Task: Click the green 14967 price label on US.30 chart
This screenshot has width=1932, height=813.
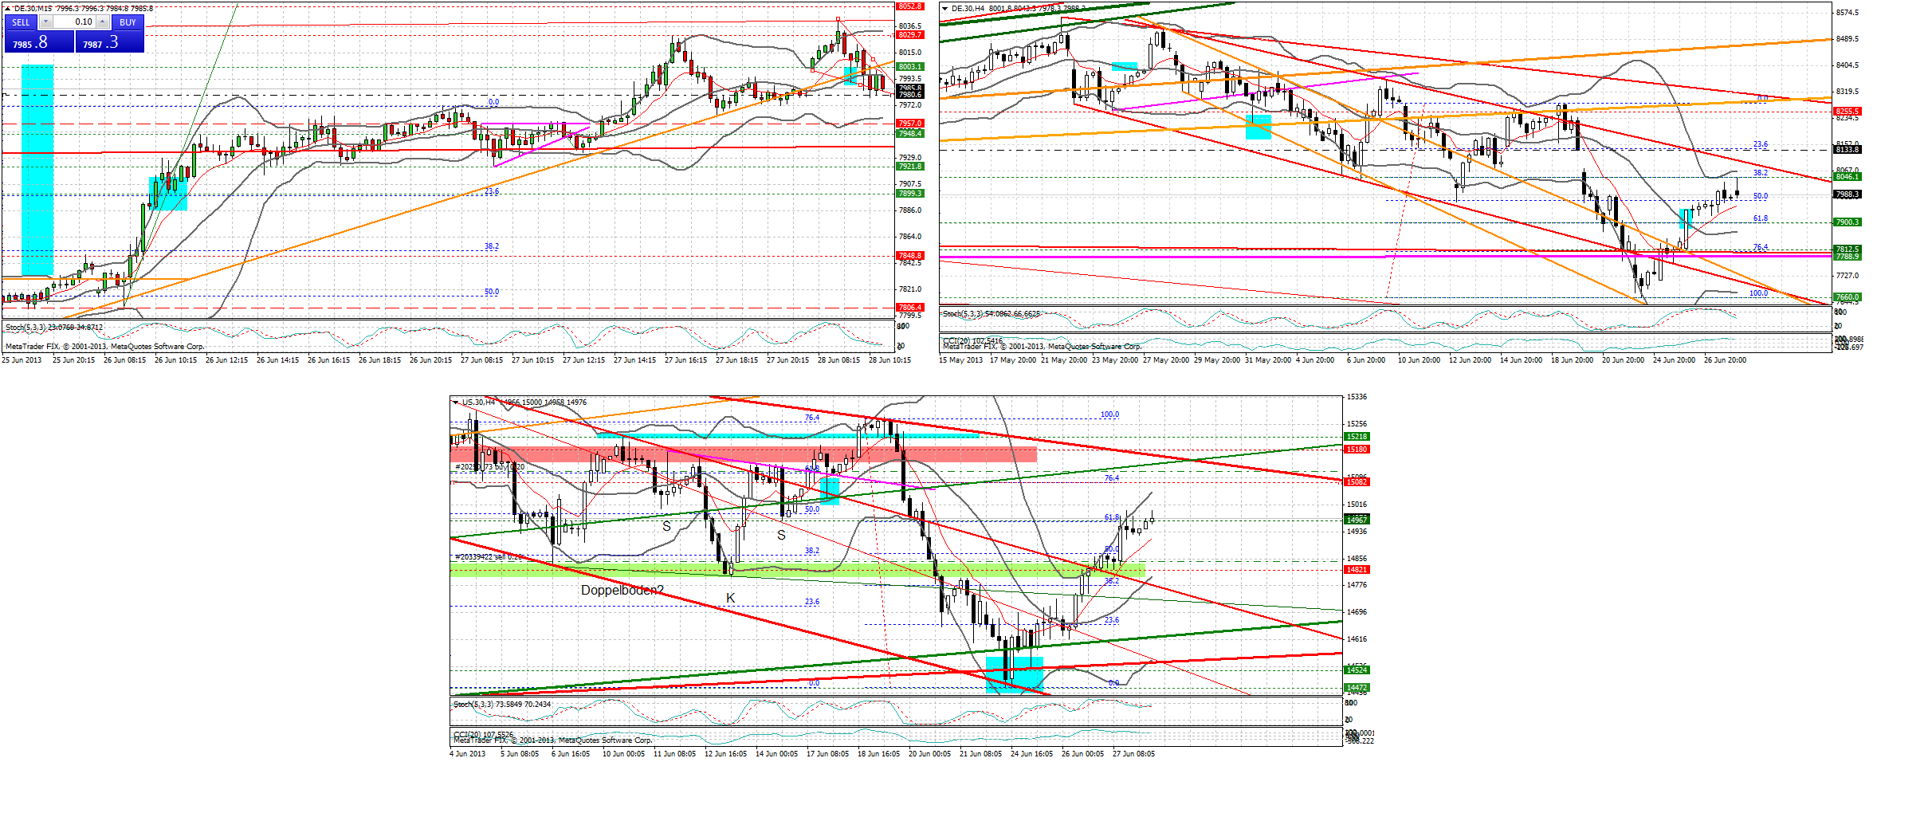Action: click(1357, 520)
